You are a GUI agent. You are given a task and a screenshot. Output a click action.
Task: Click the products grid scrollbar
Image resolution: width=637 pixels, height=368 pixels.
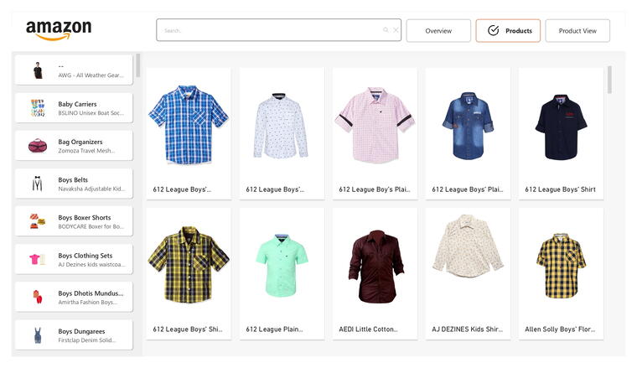[x=609, y=80]
